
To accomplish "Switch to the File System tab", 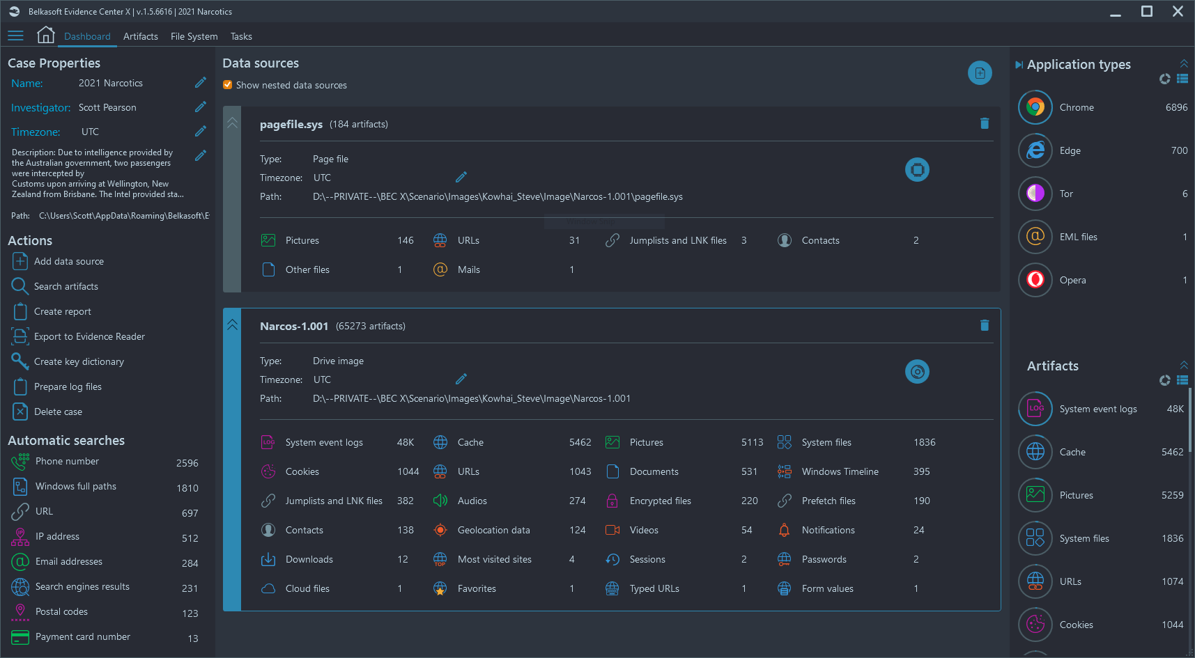I will click(x=194, y=36).
